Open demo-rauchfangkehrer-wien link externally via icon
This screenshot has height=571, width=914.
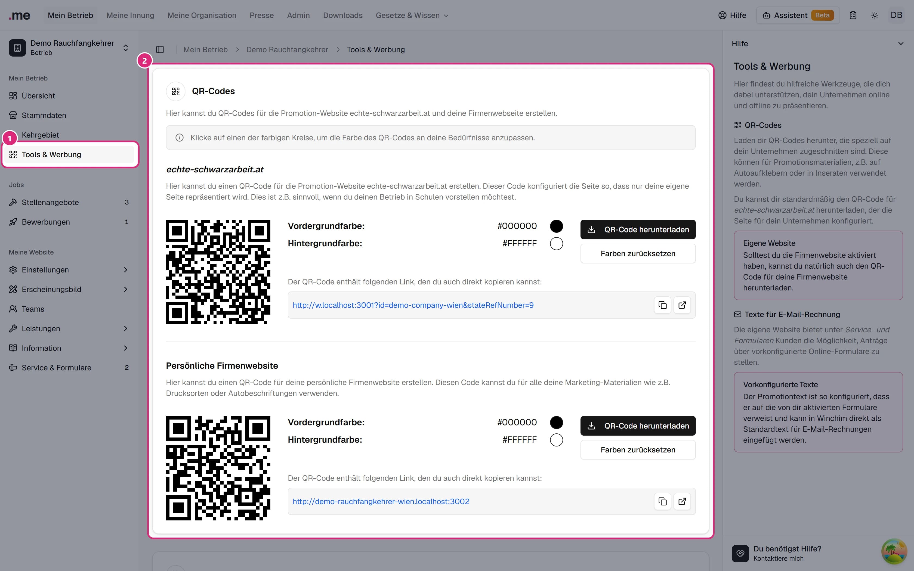tap(682, 501)
